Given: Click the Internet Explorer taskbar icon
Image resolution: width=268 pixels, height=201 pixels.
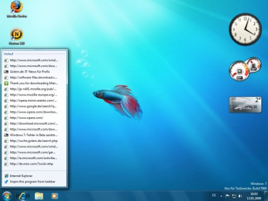Looking at the screenshot, I should [x=23, y=196].
